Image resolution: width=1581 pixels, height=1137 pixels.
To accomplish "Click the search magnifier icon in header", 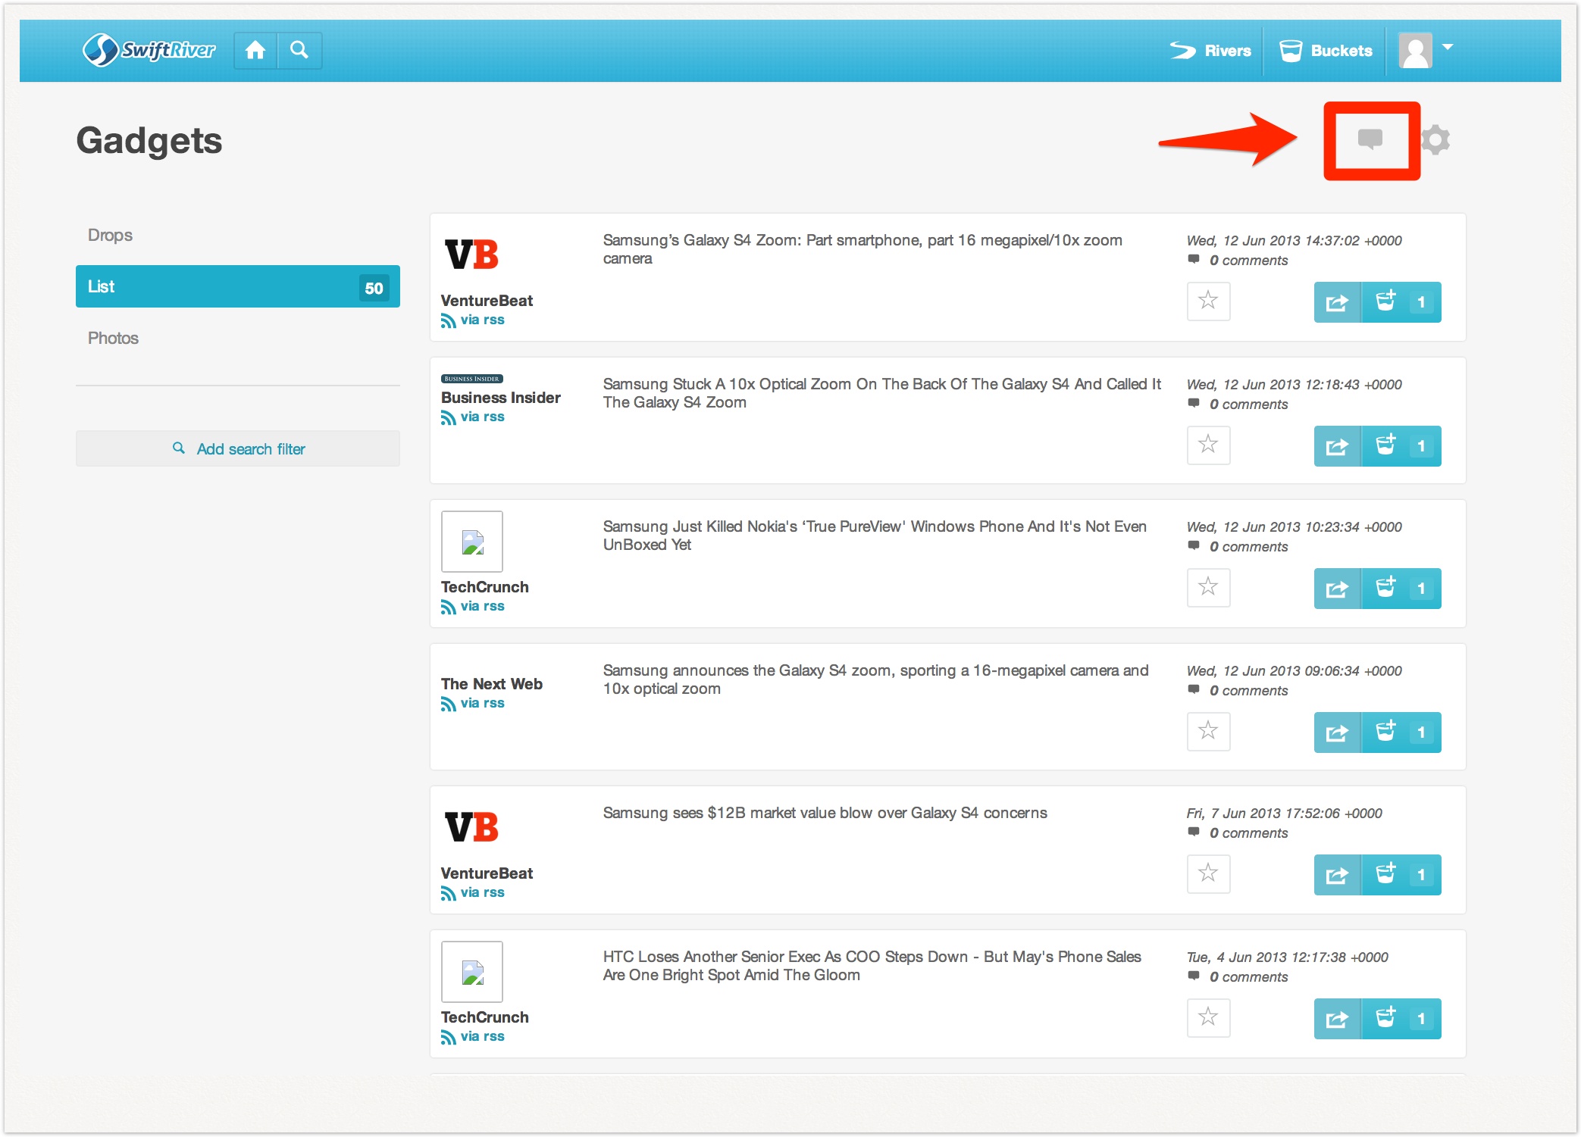I will [x=299, y=51].
